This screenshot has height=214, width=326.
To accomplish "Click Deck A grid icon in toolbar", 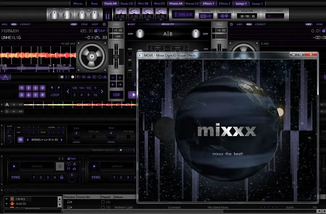I will (62, 77).
